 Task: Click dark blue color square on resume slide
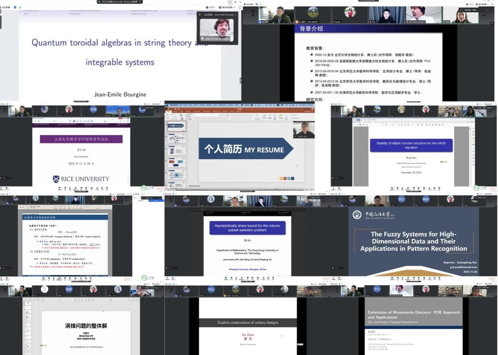point(292,178)
